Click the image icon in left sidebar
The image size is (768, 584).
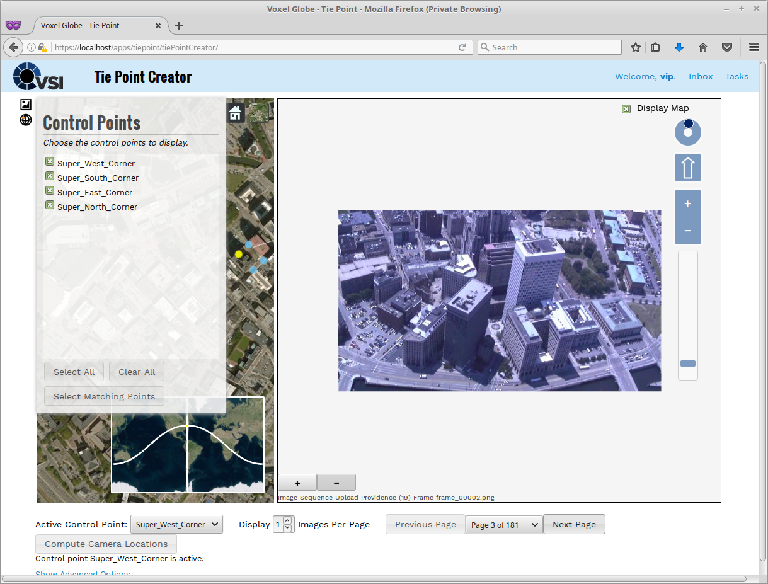click(x=26, y=105)
